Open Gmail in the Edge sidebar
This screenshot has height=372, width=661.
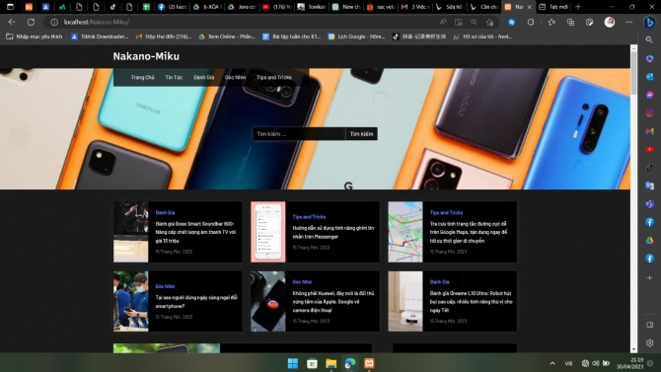[649, 131]
